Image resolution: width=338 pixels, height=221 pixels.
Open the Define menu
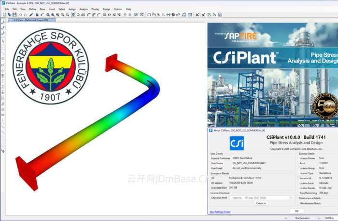(32, 9)
